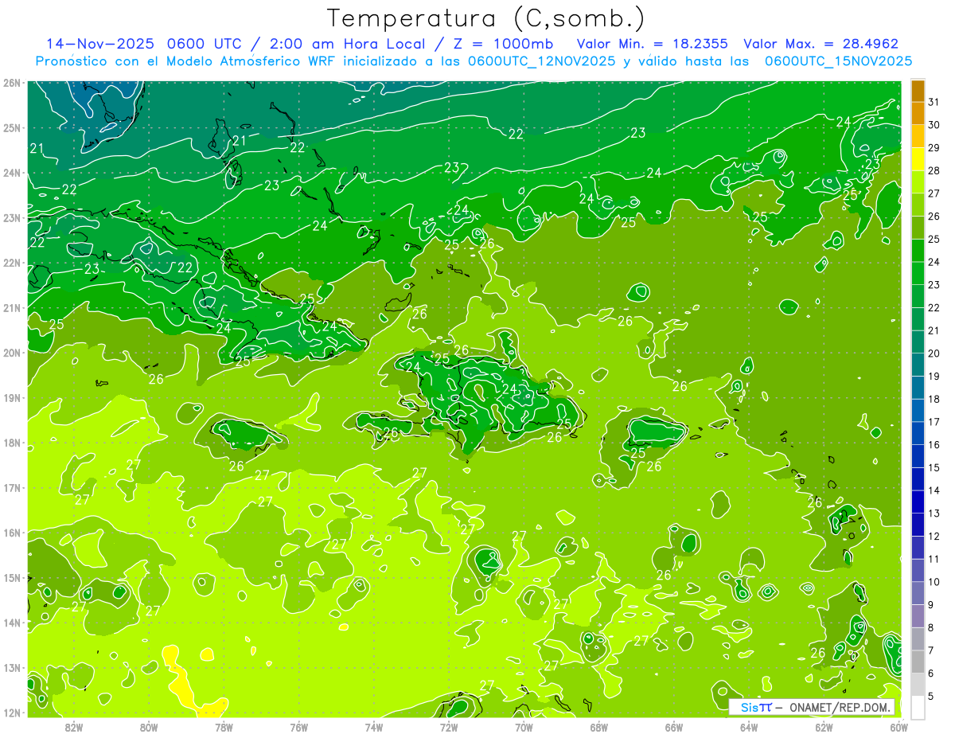Click "Valor Min. = 18.2355"
The image size is (955, 738).
pyautogui.click(x=653, y=44)
